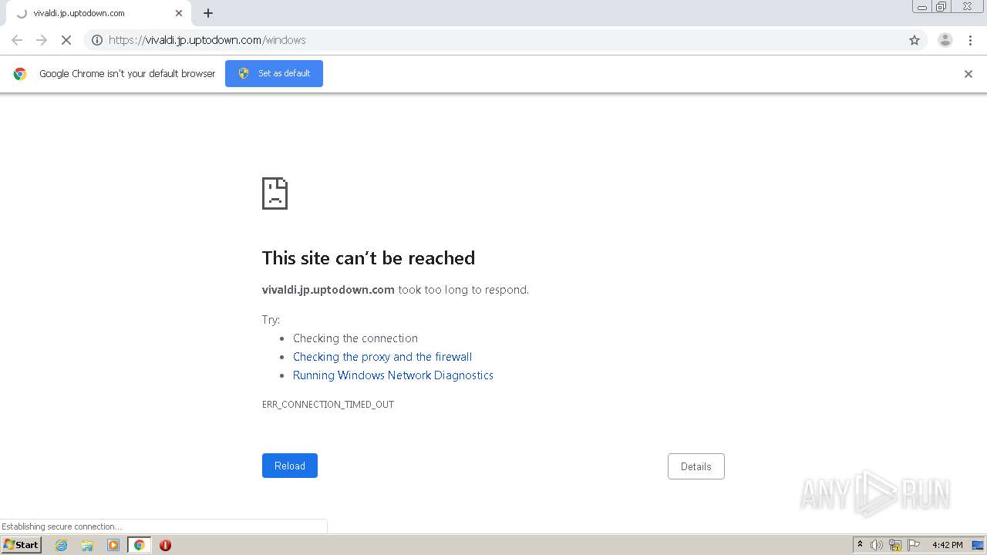The width and height of the screenshot is (987, 555).
Task: Click the 'This site can't be reached' heading
Action: coord(369,258)
